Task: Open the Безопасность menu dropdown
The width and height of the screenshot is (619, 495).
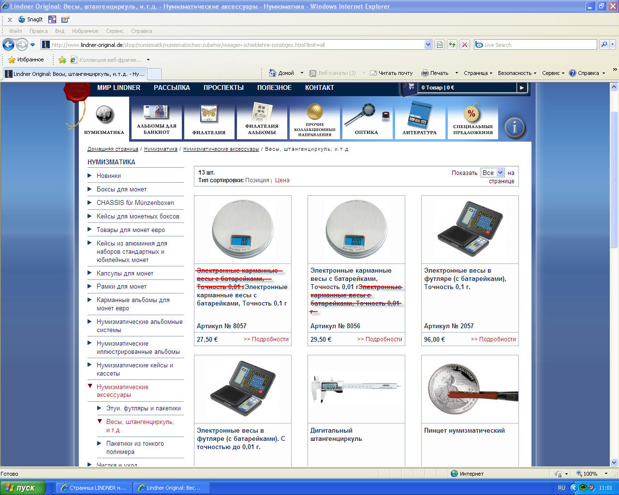Action: point(517,73)
